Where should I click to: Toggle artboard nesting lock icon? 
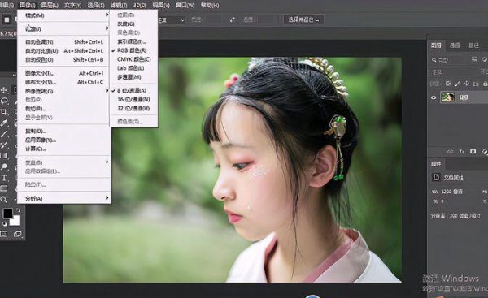[x=476, y=84]
